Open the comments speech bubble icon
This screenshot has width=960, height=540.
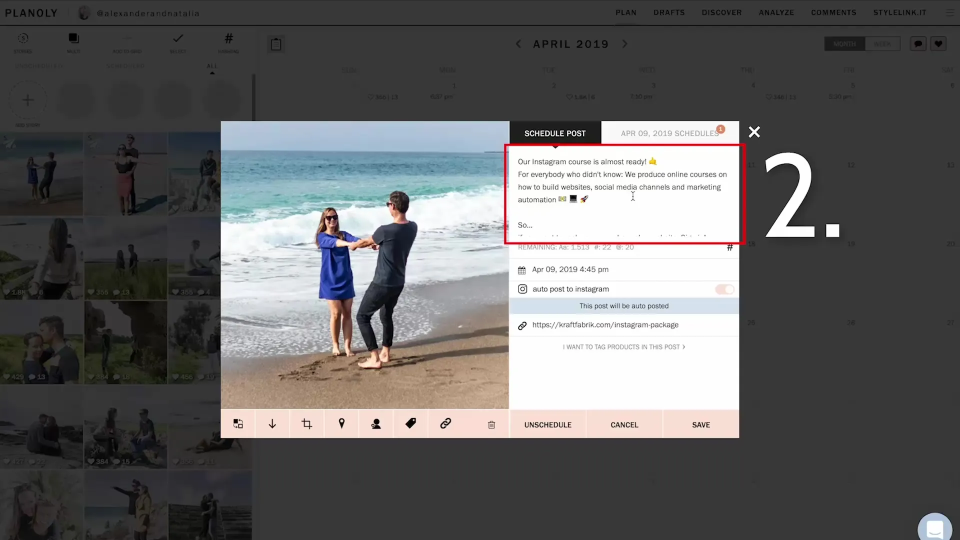pyautogui.click(x=918, y=44)
